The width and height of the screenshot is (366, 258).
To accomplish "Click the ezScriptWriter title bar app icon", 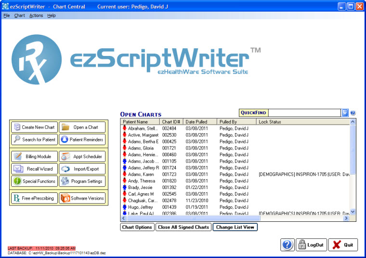I will (x=5, y=7).
